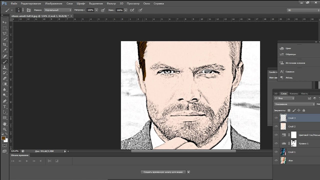320x180 pixels.
Task: Select the Crop tool
Action: pos(4,44)
